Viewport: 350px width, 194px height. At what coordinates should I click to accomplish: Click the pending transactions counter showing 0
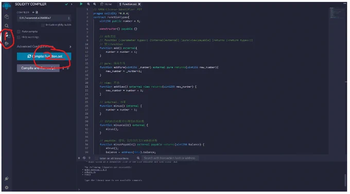(89, 158)
